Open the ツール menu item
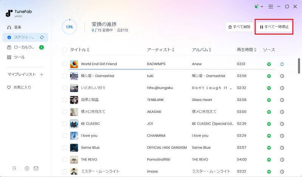This screenshot has width=302, height=177. [16, 57]
